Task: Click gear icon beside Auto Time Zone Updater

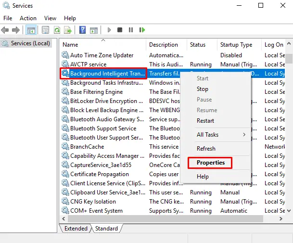Action: click(x=65, y=55)
